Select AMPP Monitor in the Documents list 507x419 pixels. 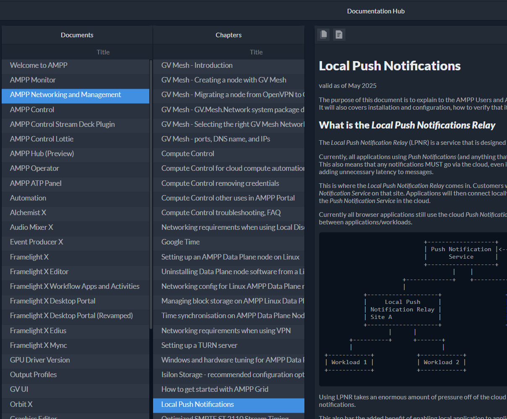33,80
